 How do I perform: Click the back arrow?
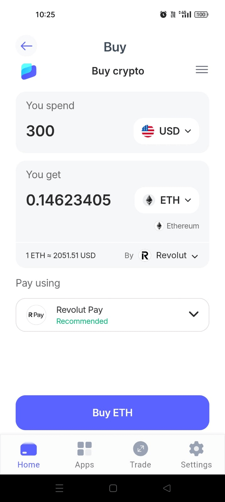click(x=26, y=46)
